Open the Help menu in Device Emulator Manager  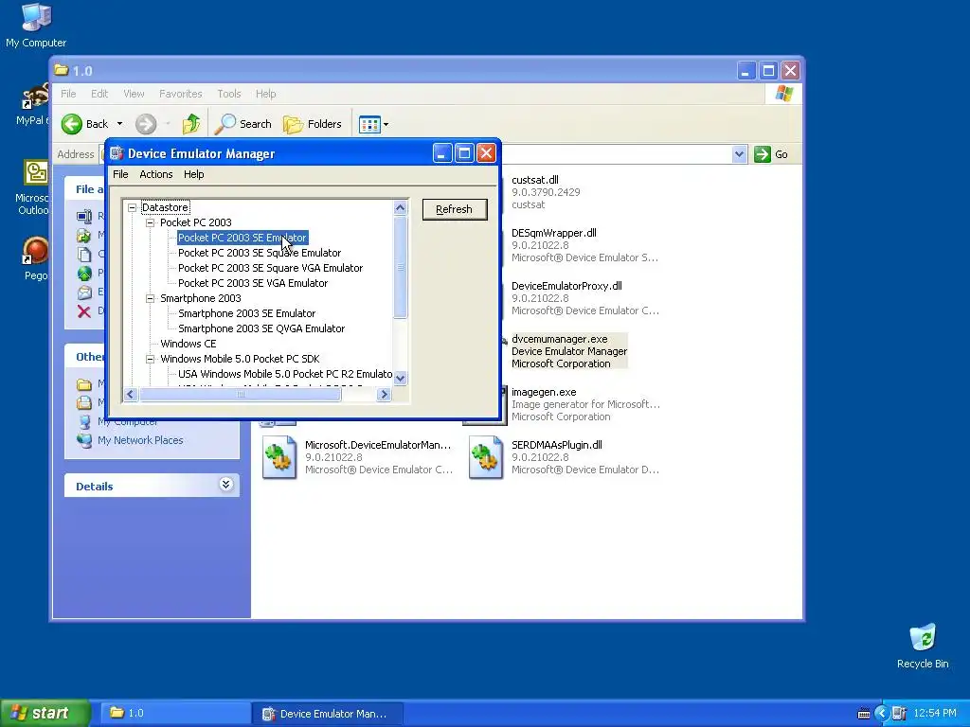pos(193,174)
